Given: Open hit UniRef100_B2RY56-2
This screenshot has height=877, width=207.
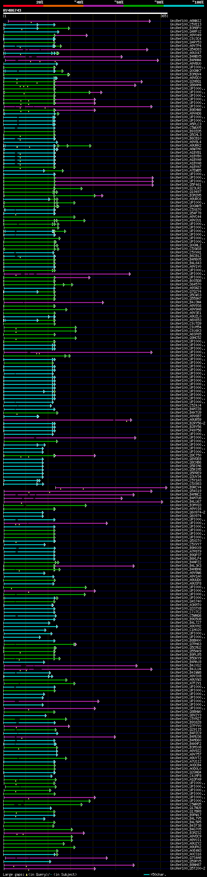Looking at the screenshot, I should coord(188,423).
